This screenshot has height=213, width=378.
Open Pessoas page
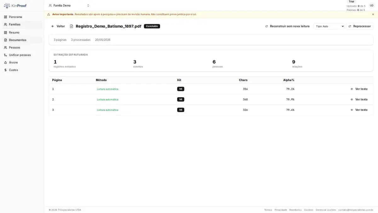(22, 48)
